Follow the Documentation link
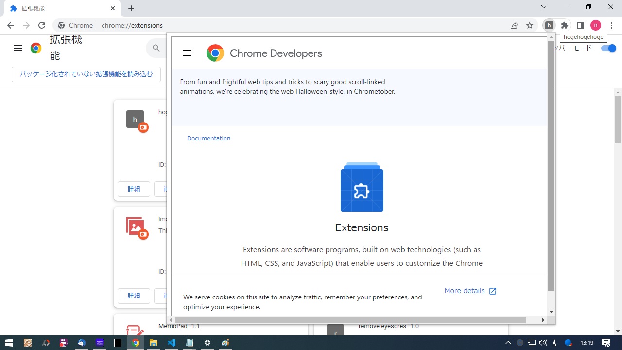 pyautogui.click(x=208, y=139)
